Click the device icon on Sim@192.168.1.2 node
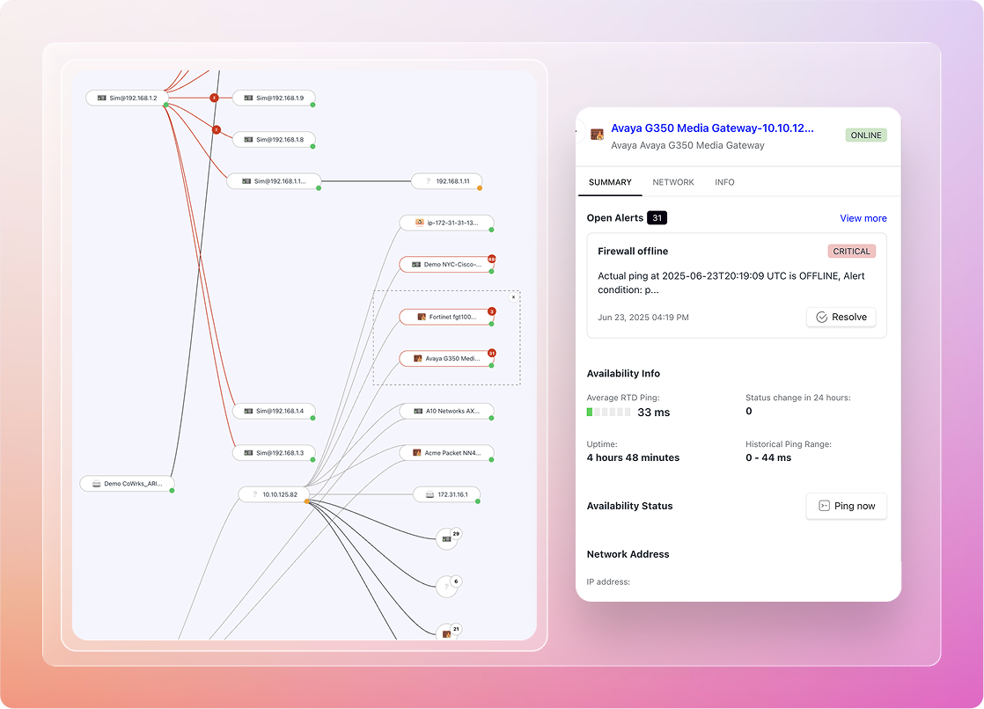Screen dimensions: 984x709 (101, 98)
